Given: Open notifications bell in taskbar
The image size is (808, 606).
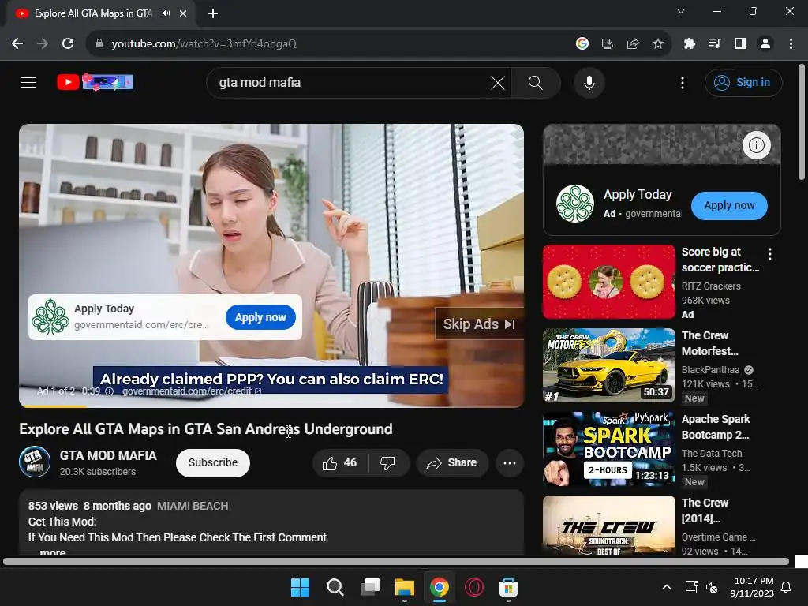Looking at the screenshot, I should point(787,587).
